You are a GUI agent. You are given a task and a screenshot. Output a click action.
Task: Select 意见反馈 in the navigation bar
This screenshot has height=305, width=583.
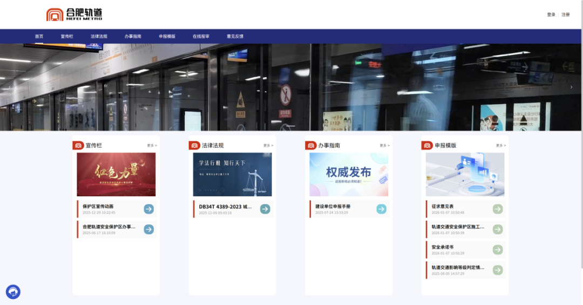235,37
